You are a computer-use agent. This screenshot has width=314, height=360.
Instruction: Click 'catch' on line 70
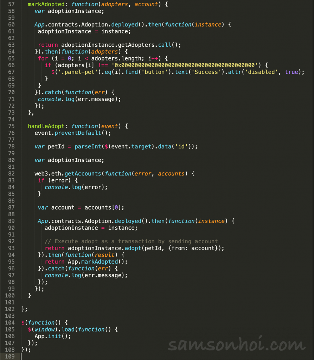[53, 92]
